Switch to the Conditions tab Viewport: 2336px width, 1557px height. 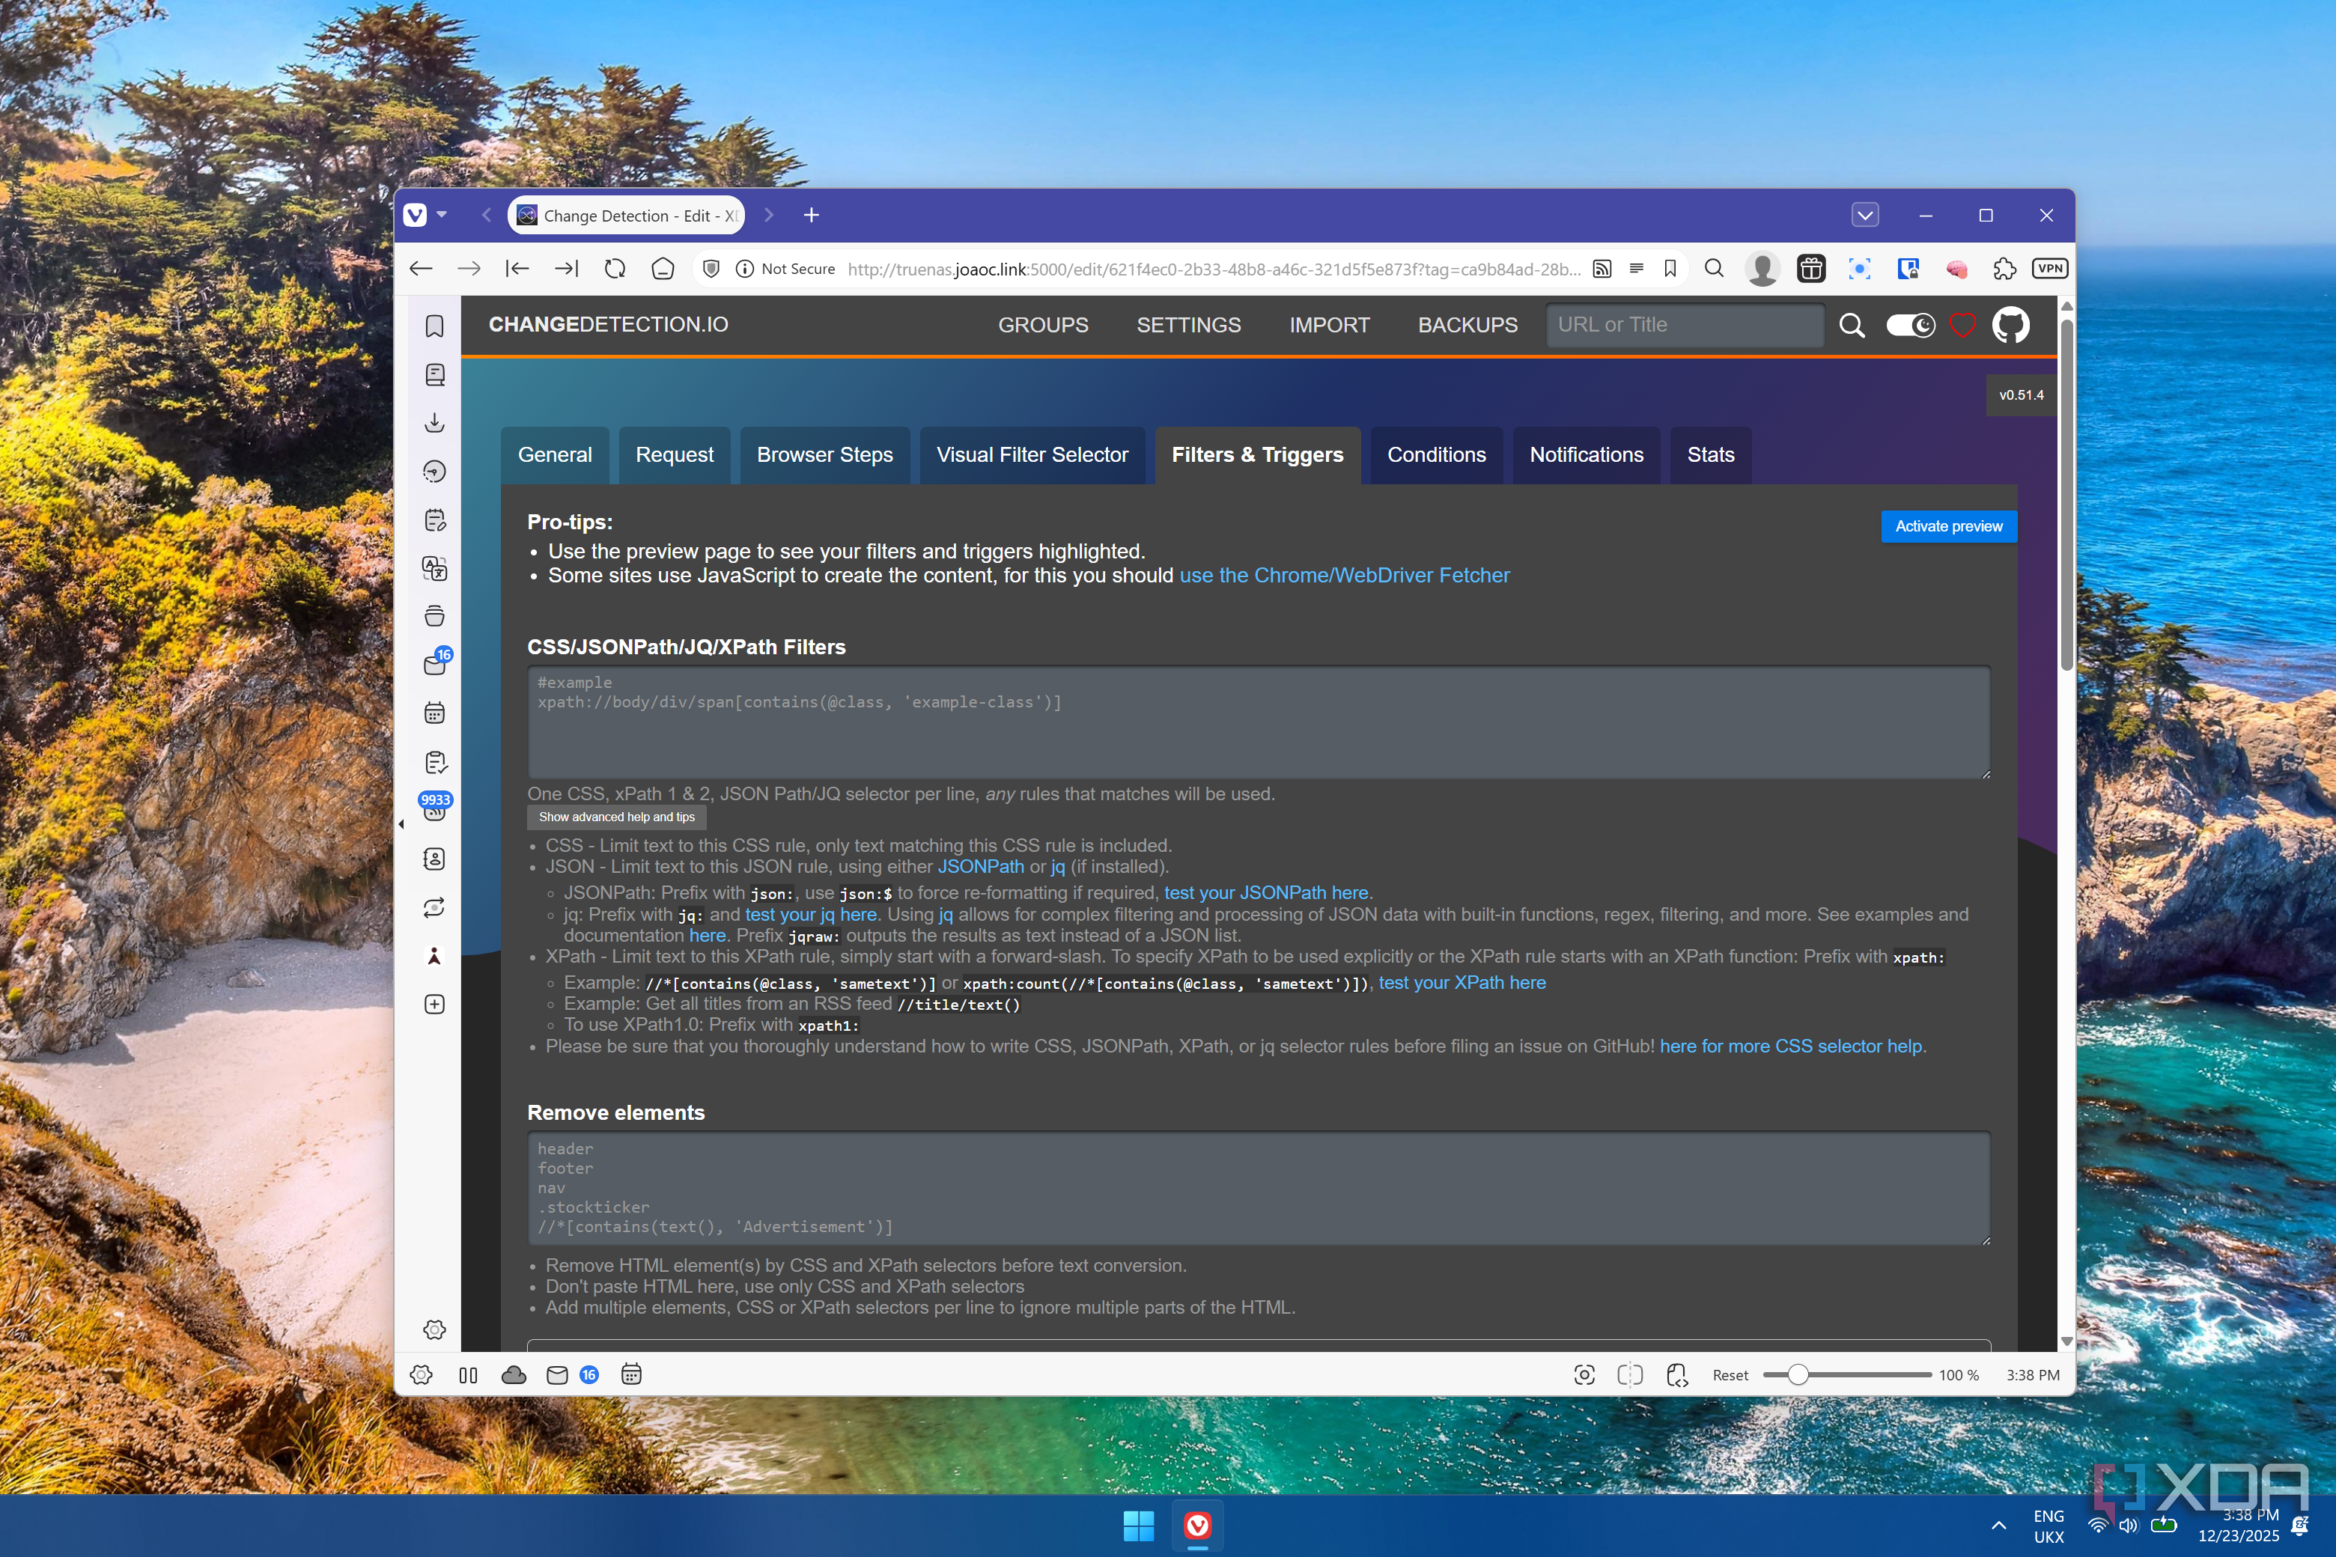coord(1436,455)
